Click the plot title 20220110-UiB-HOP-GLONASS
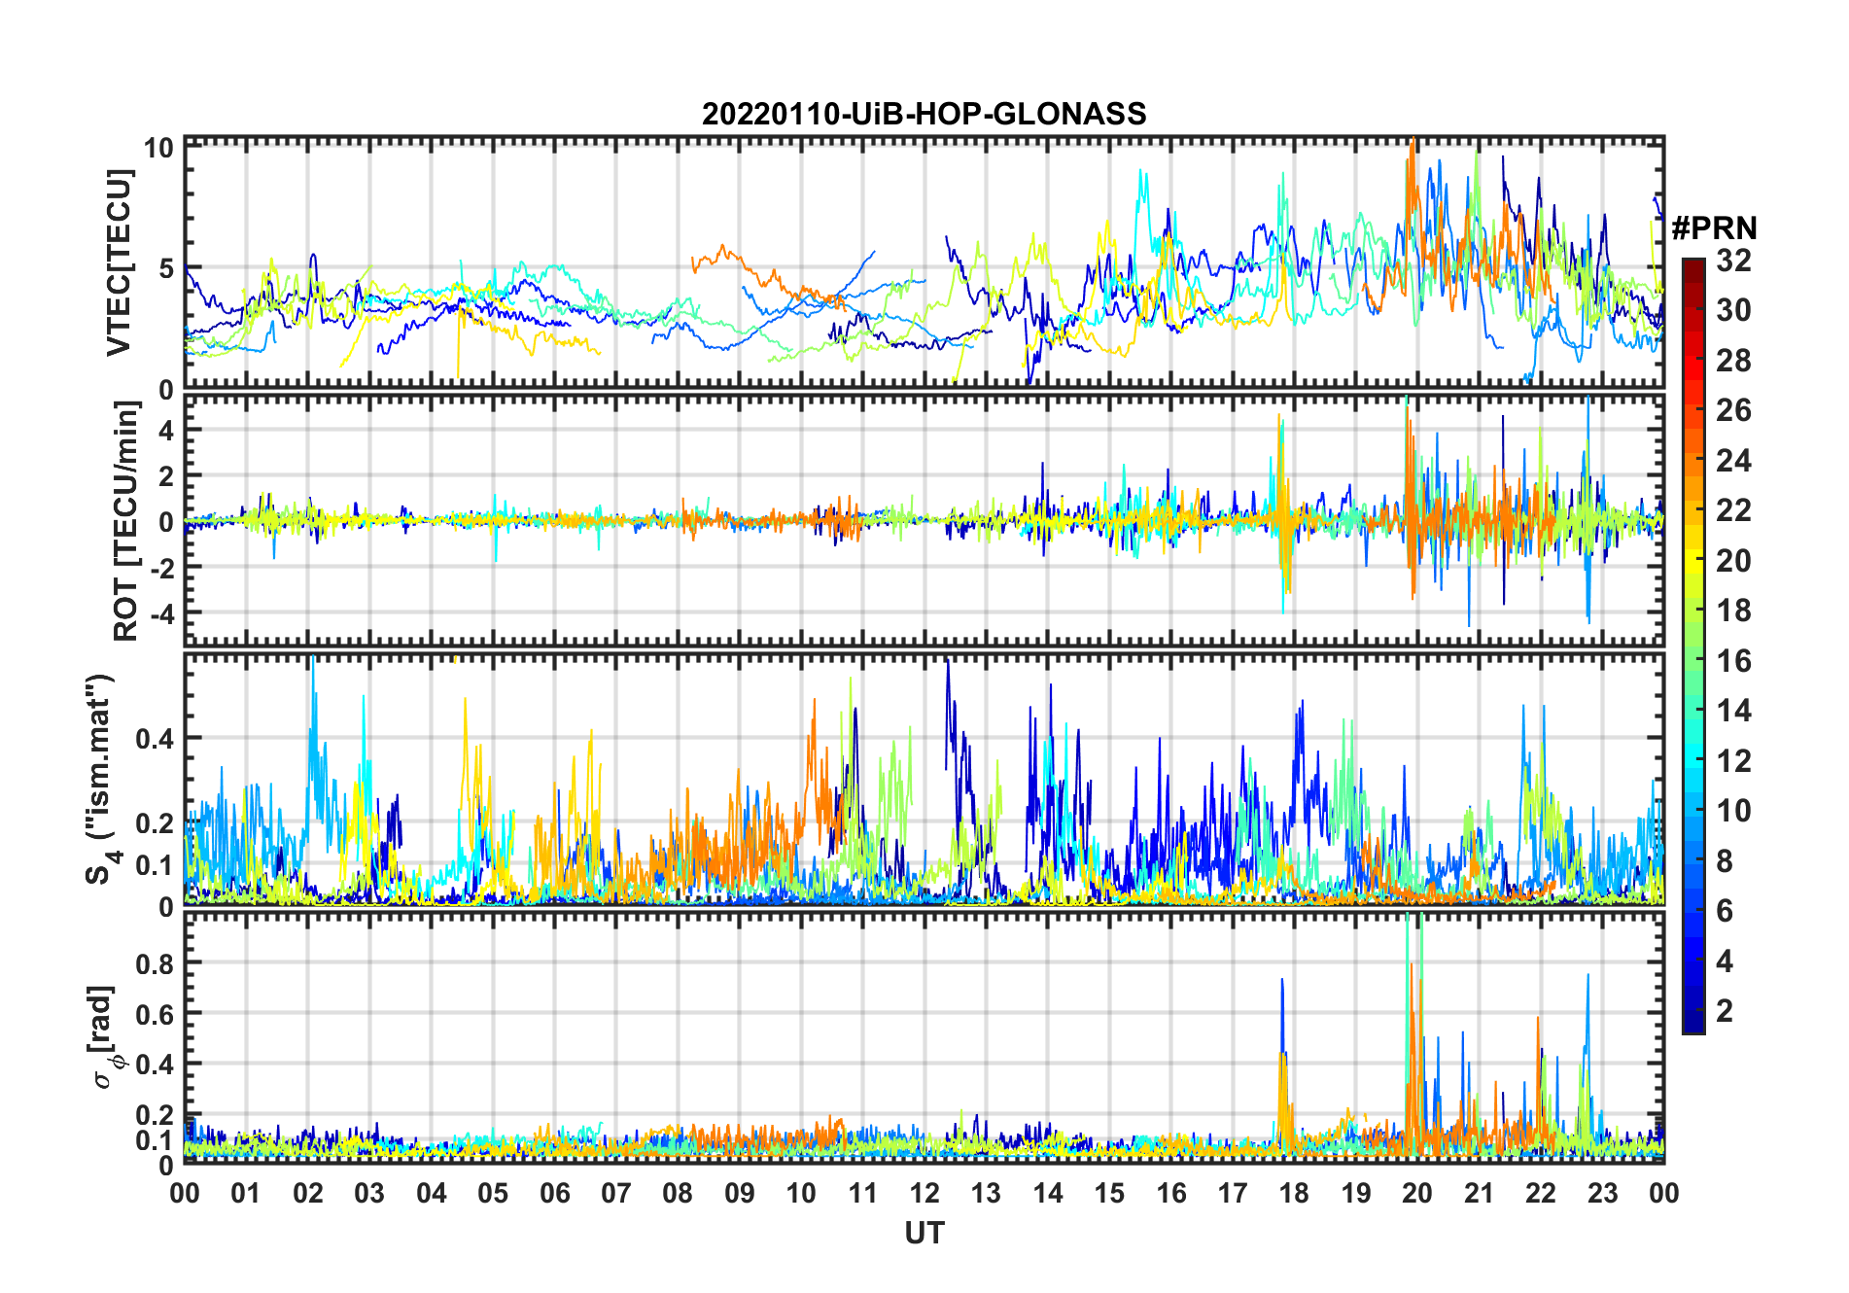Image resolution: width=1849 pixels, height=1293 pixels. tap(924, 114)
